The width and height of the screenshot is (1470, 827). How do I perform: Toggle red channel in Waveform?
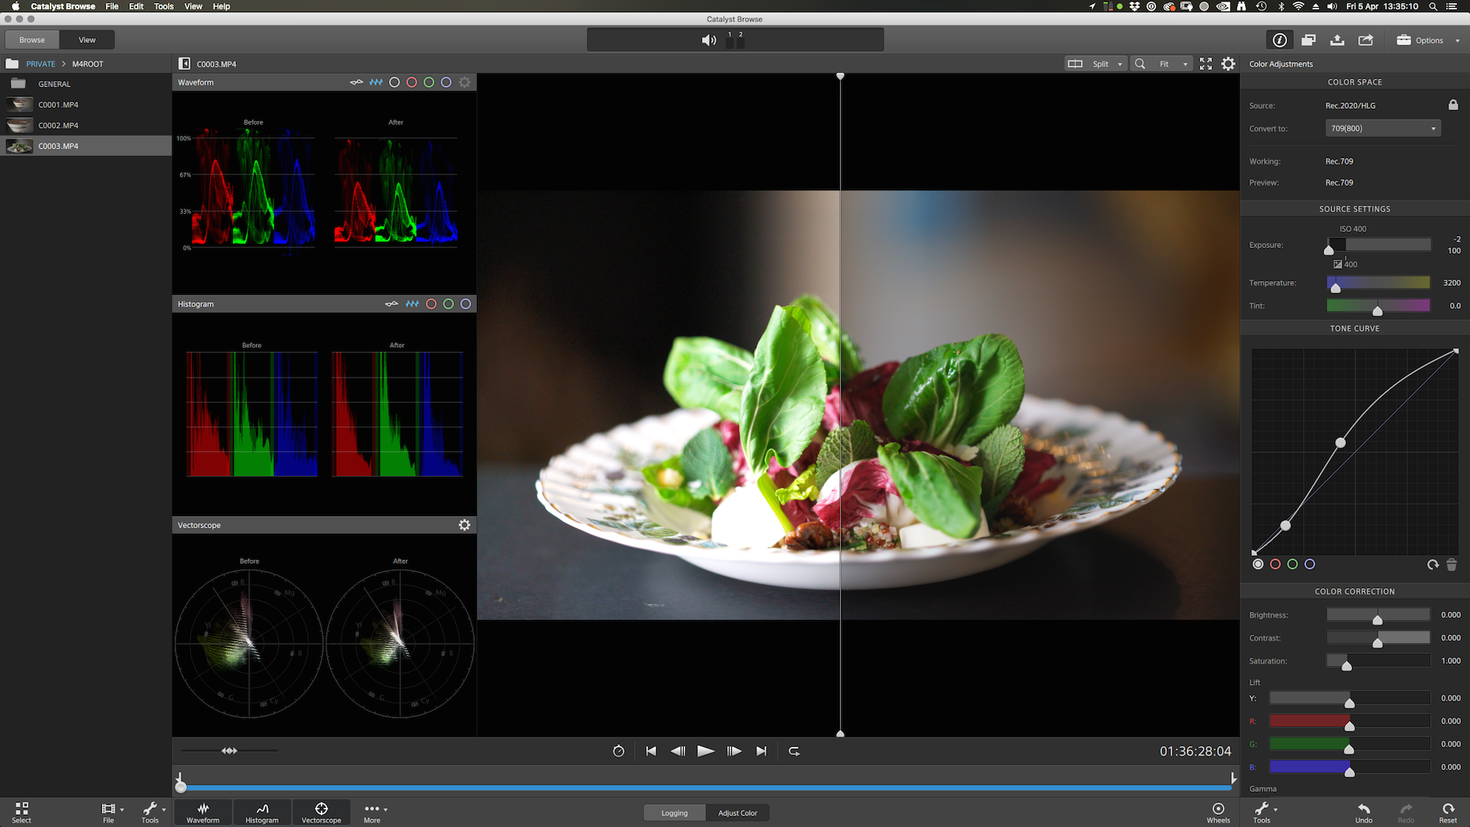[x=412, y=82]
